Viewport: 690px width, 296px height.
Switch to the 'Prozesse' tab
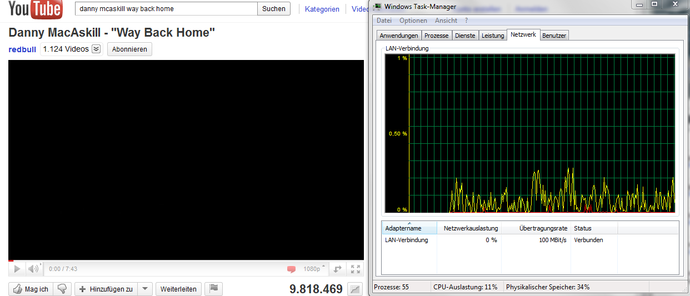pyautogui.click(x=436, y=36)
